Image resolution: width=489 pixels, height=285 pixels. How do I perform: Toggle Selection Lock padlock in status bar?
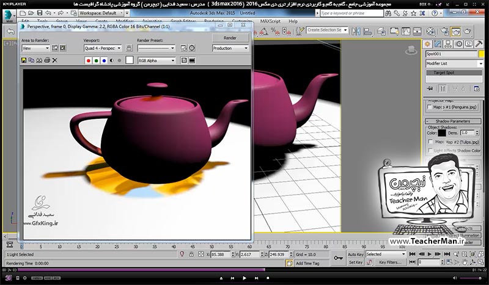tap(191, 254)
